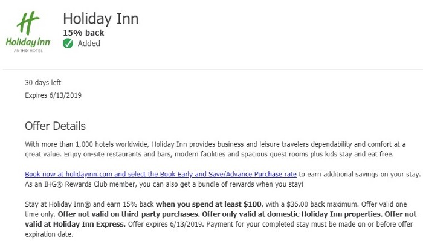Click the Holiday Inn title heading
423x241 pixels.
pyautogui.click(x=101, y=19)
